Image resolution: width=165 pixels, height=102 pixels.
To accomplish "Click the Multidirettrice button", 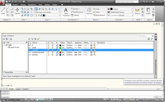I will (77, 12).
